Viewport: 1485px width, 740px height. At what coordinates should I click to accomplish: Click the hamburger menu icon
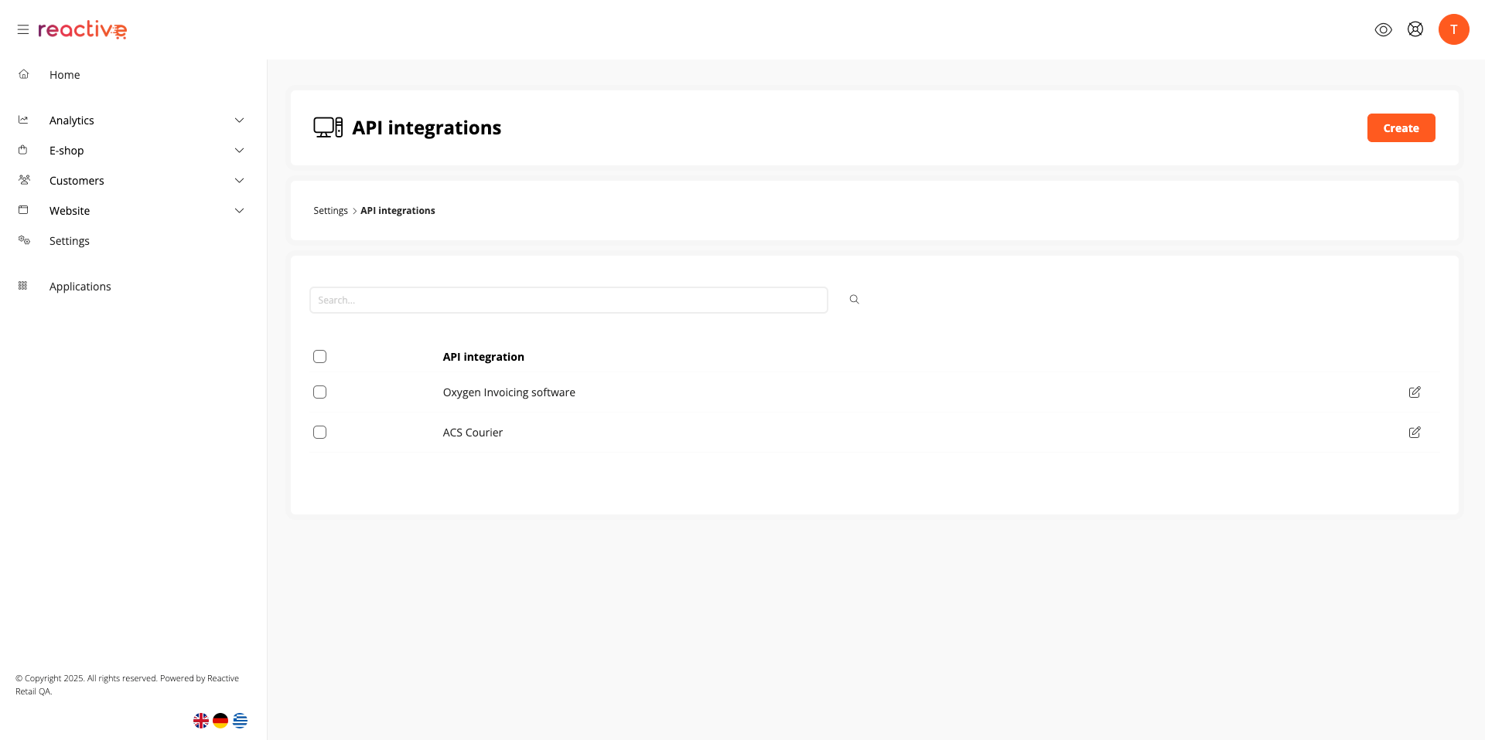point(23,29)
